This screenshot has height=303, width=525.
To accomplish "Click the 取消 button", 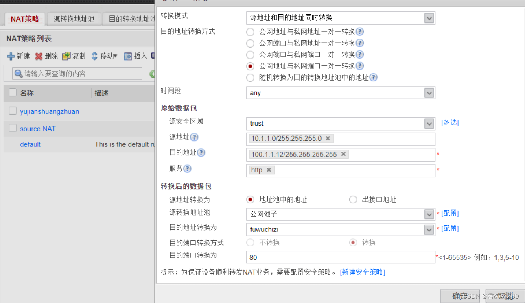I will (x=505, y=296).
